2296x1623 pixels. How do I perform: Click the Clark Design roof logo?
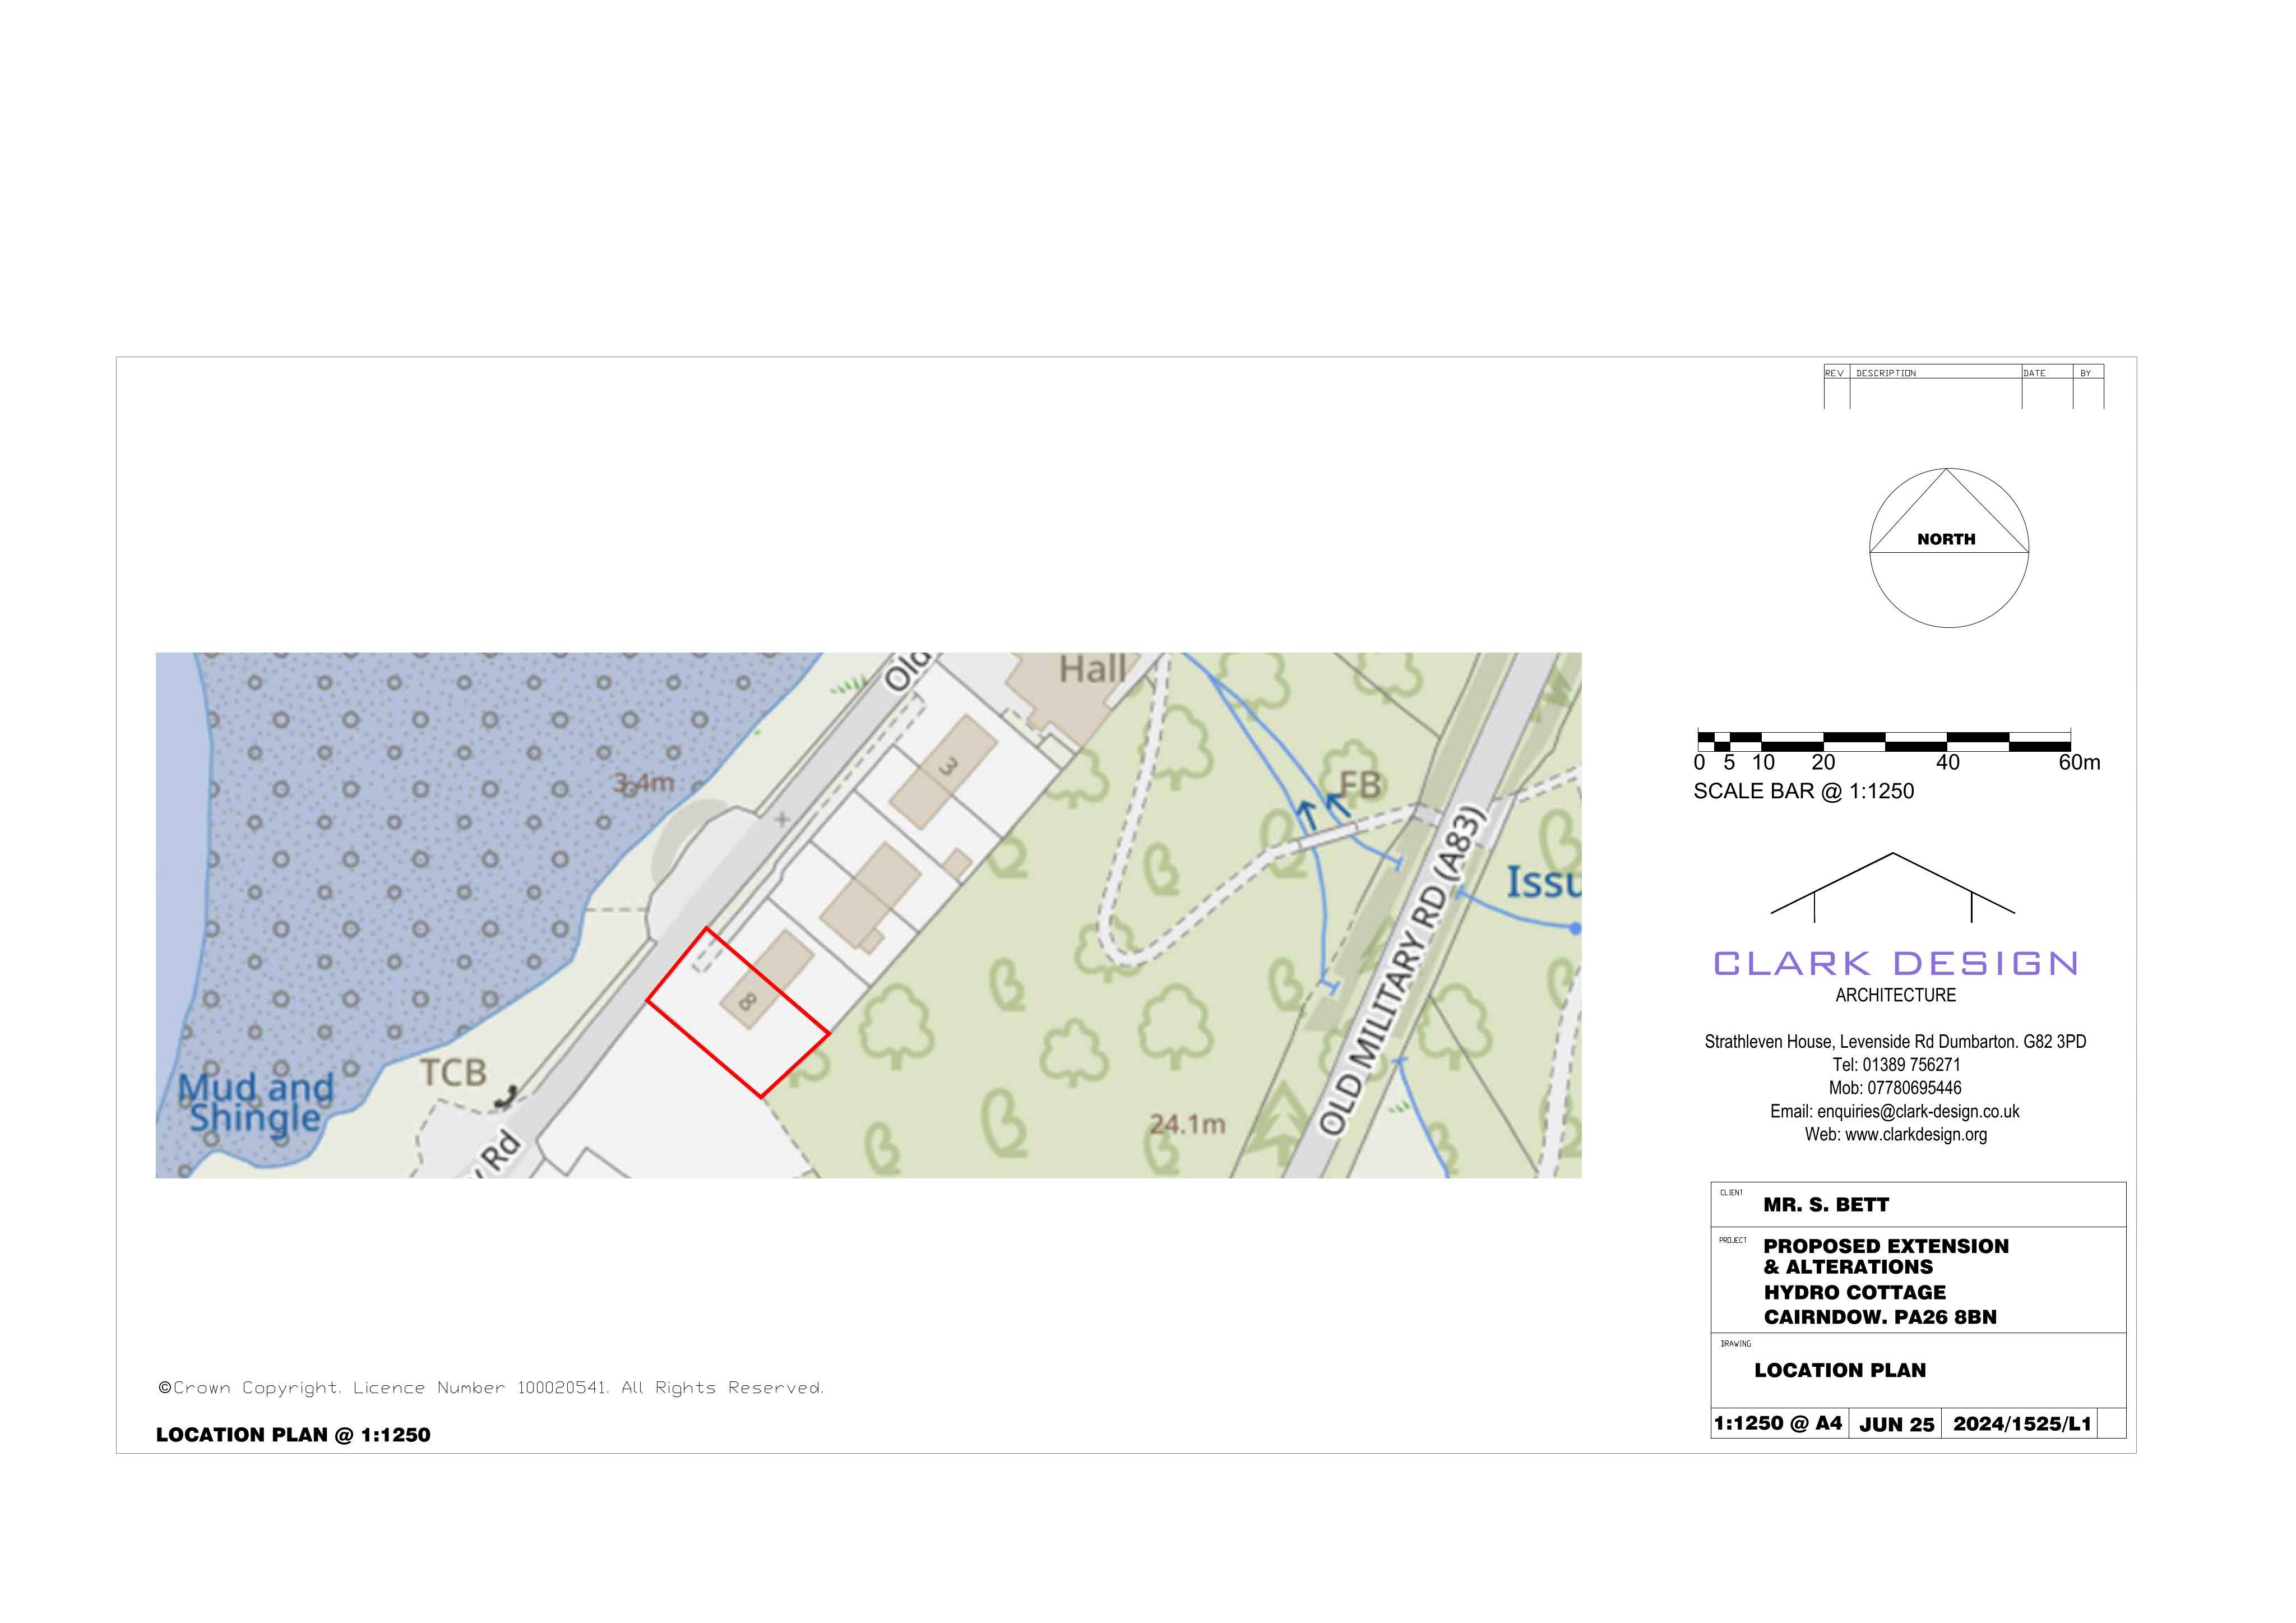coord(1892,887)
